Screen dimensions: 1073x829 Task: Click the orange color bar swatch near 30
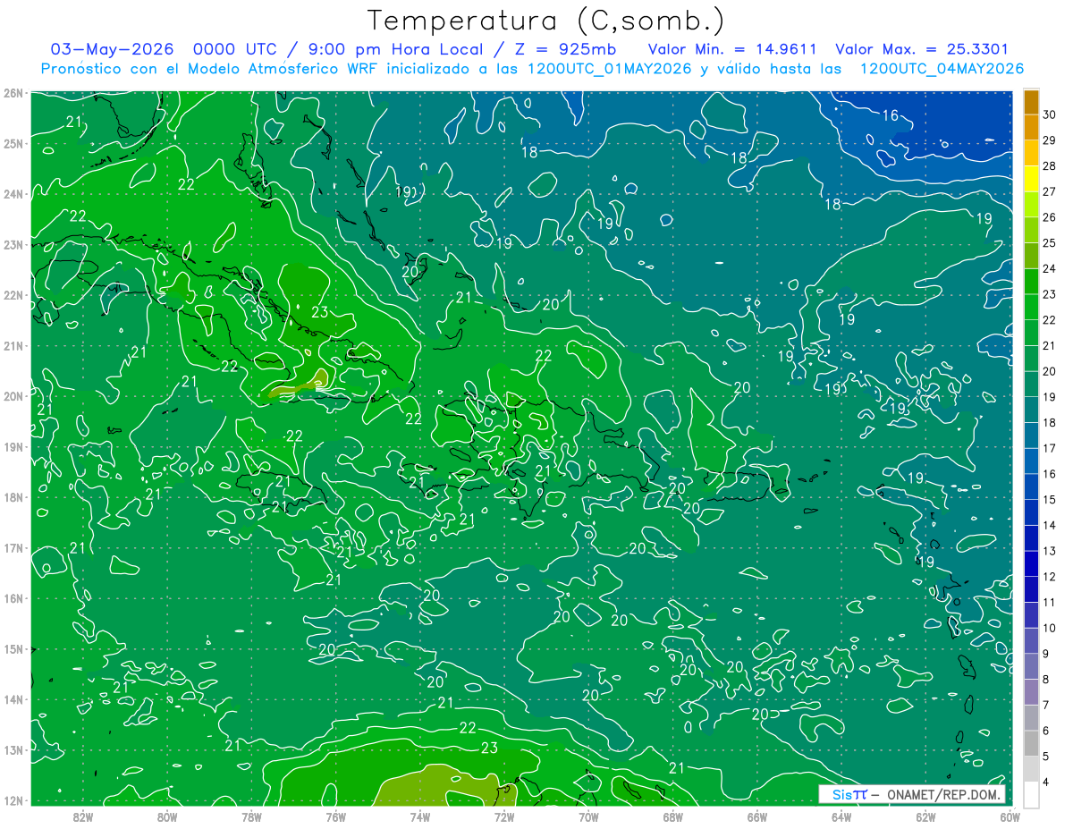coord(1031,102)
